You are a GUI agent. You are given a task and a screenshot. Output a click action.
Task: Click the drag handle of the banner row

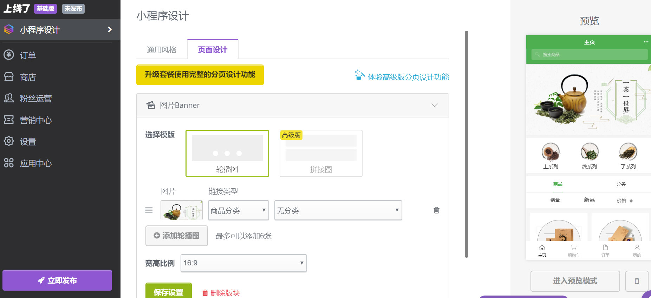149,210
